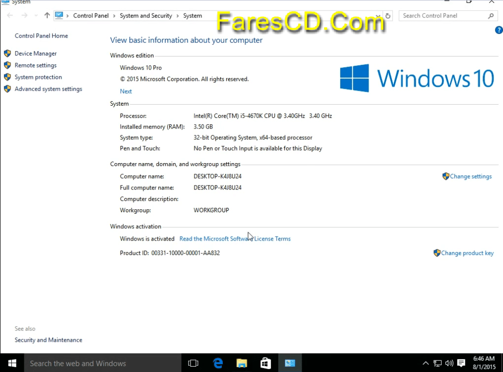Click the Back navigation arrow
This screenshot has height=372, width=503.
pyautogui.click(x=10, y=16)
